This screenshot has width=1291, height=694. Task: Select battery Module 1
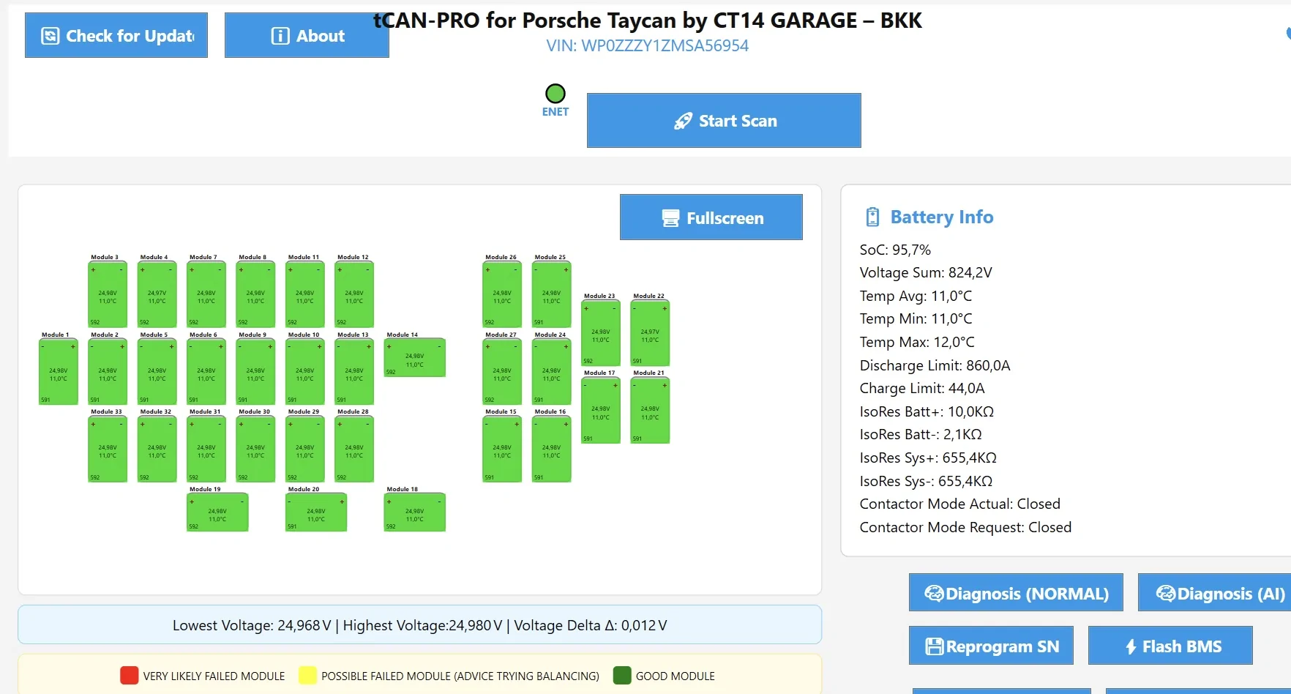(59, 371)
